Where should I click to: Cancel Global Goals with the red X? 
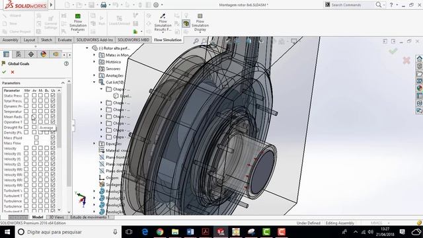(13, 72)
